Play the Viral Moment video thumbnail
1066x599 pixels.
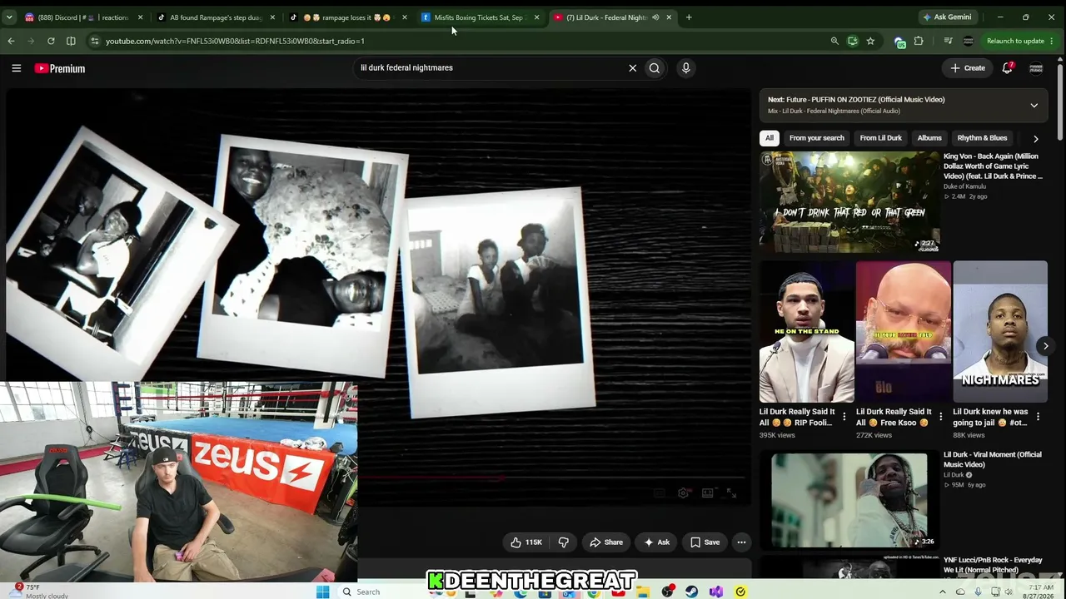click(x=849, y=500)
